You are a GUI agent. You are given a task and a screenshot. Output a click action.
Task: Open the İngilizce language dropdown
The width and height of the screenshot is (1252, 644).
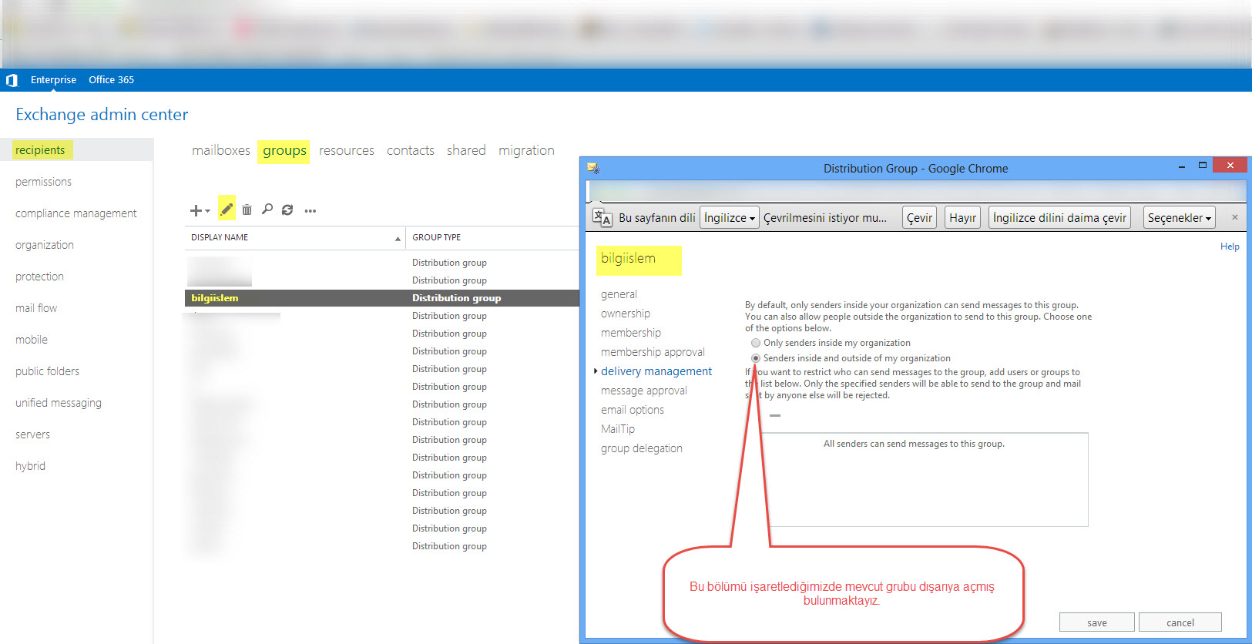click(730, 218)
